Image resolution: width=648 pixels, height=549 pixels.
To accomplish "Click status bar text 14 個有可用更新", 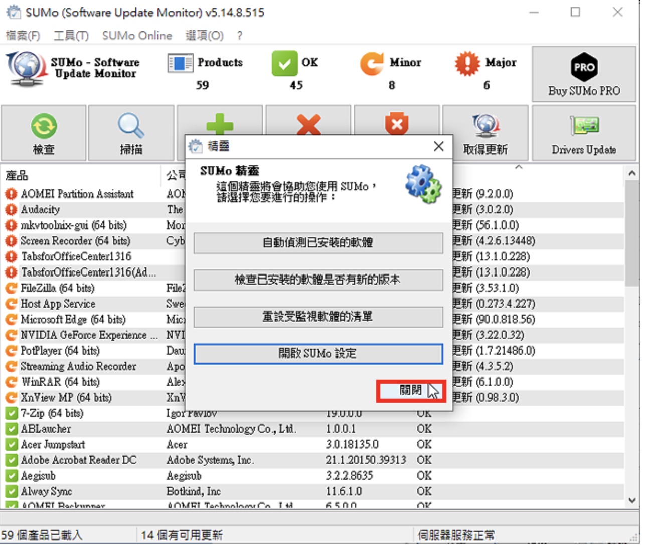I will (x=182, y=535).
